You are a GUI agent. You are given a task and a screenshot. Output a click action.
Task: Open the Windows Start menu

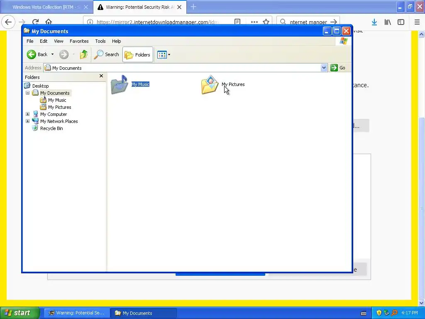point(19,313)
